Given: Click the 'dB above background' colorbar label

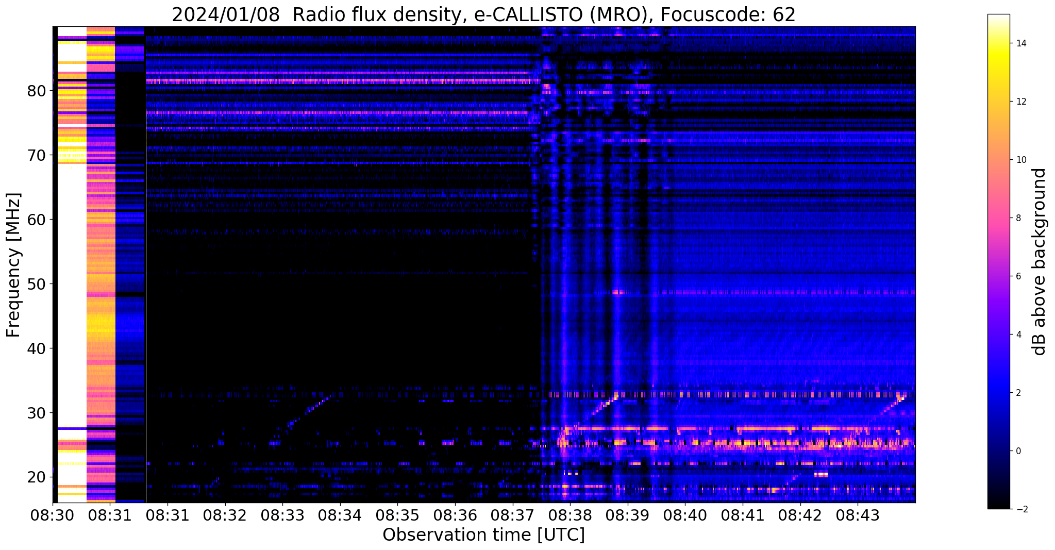Looking at the screenshot, I should [x=1040, y=261].
